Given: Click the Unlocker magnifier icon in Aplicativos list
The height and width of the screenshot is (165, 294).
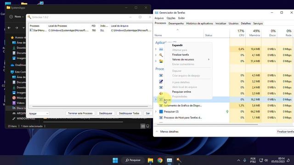Looking at the screenshot, I should point(161,55).
